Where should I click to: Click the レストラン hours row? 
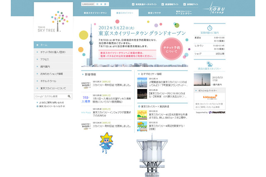[209, 47]
